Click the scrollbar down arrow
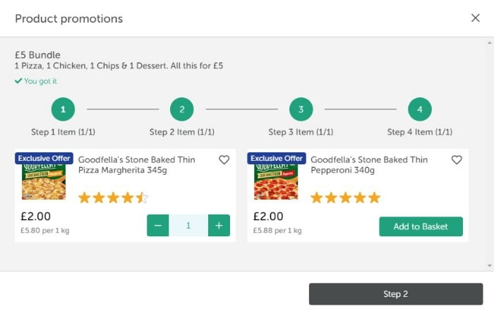The width and height of the screenshot is (494, 316). 489,266
